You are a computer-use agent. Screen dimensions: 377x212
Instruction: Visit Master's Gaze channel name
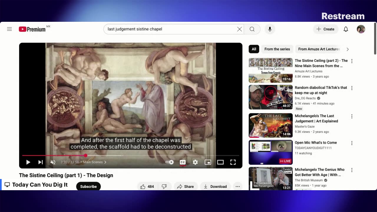click(x=305, y=127)
